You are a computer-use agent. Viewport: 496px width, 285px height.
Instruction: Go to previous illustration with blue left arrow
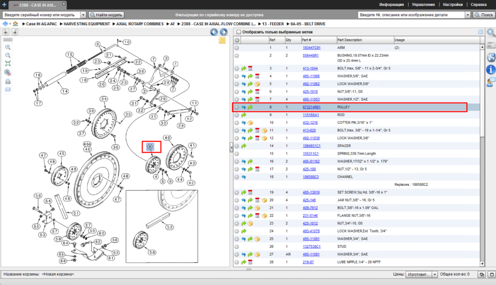click(x=214, y=32)
